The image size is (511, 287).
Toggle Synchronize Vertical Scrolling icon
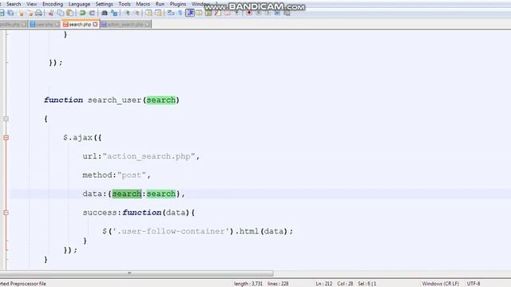(x=149, y=13)
